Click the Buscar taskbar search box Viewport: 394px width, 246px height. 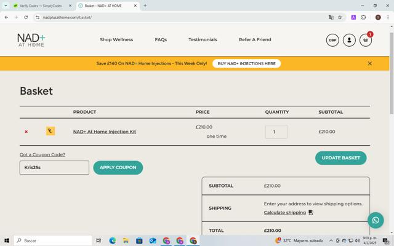pyautogui.click(x=53, y=240)
